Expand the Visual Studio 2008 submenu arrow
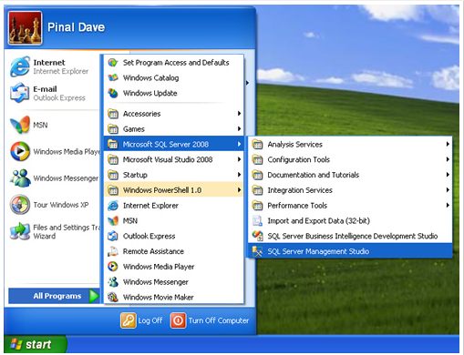The width and height of the screenshot is (464, 355). click(239, 159)
